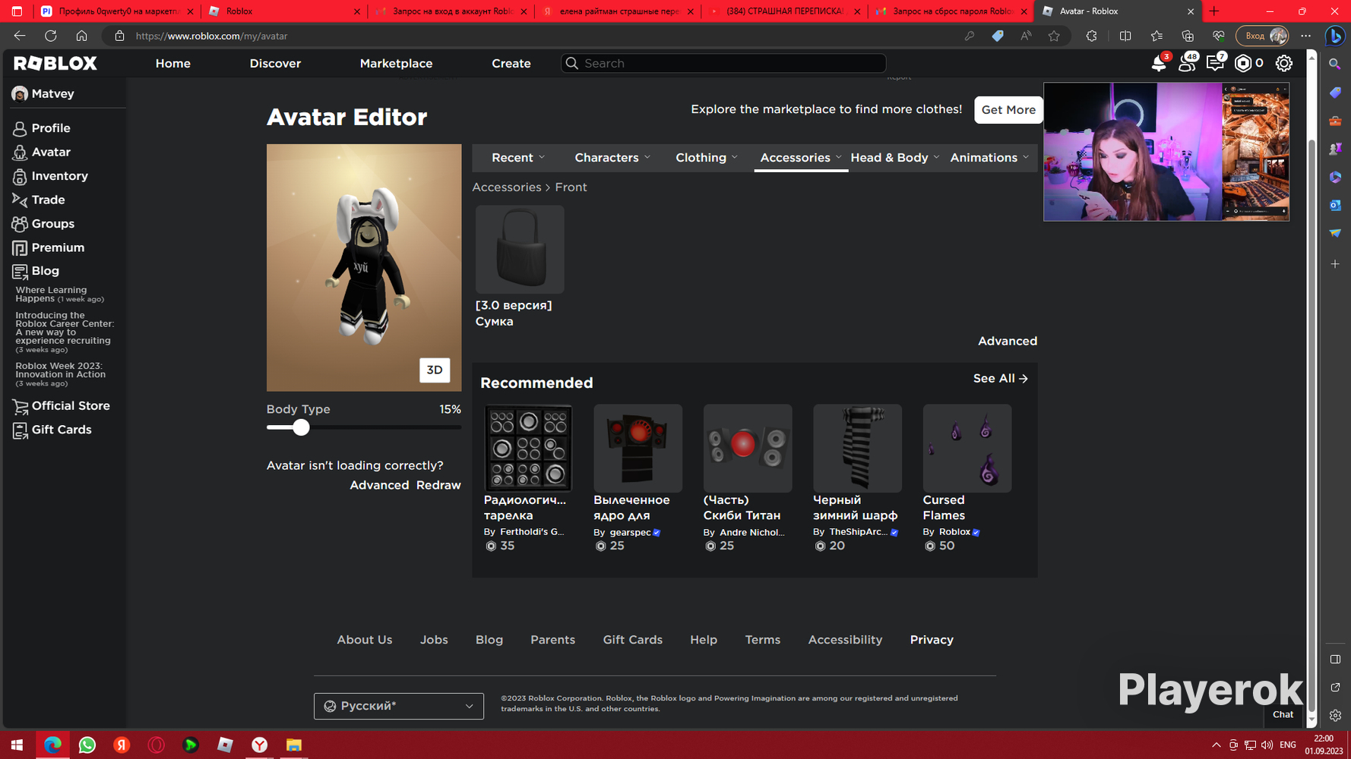Expand the Clothing dropdown tab

pos(707,158)
